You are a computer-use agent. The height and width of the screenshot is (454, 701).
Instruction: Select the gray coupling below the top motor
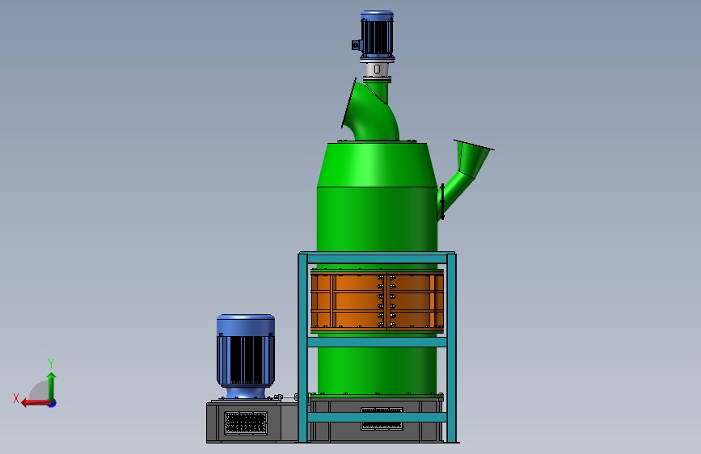pos(377,69)
